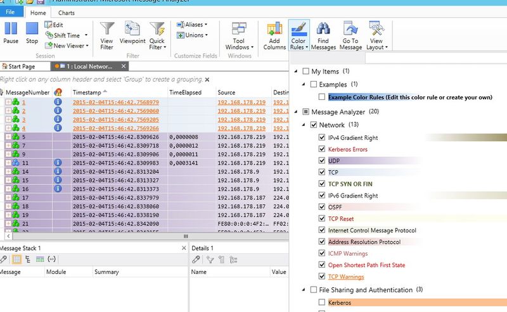Toggle the TCP Reset checkbox
This screenshot has width=507, height=312.
click(323, 219)
